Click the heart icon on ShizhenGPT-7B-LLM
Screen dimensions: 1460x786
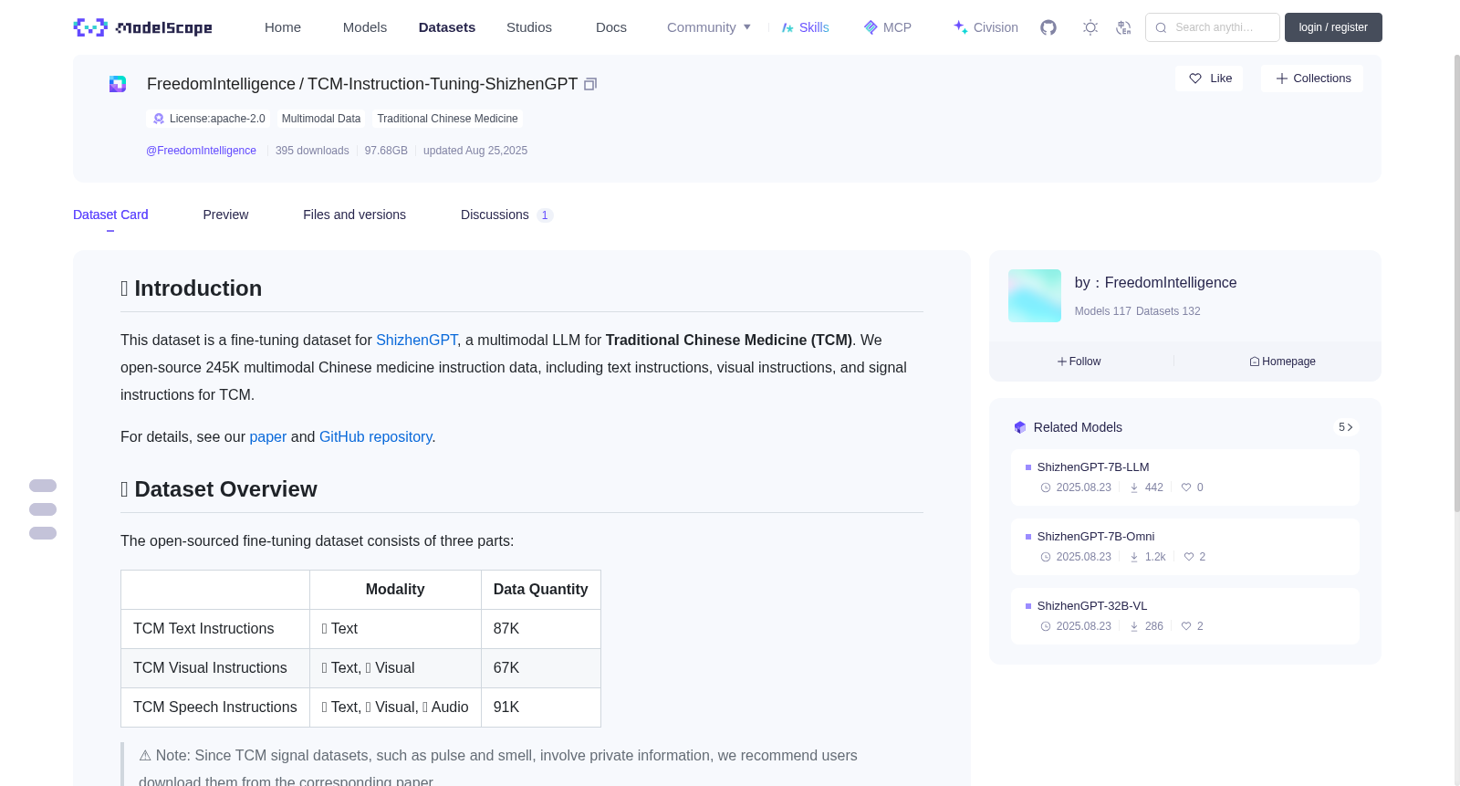point(1186,487)
